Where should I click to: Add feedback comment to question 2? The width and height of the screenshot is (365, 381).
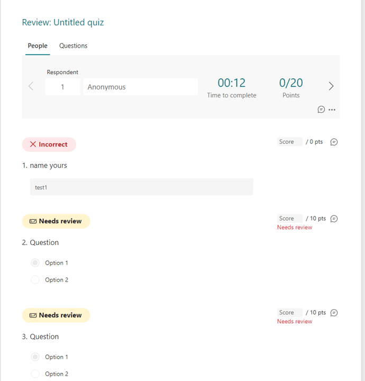point(334,219)
